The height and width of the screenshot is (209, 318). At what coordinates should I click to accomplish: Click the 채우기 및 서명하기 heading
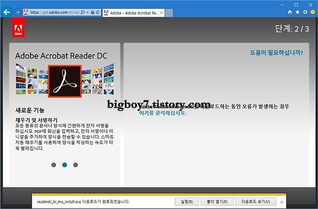click(x=37, y=120)
